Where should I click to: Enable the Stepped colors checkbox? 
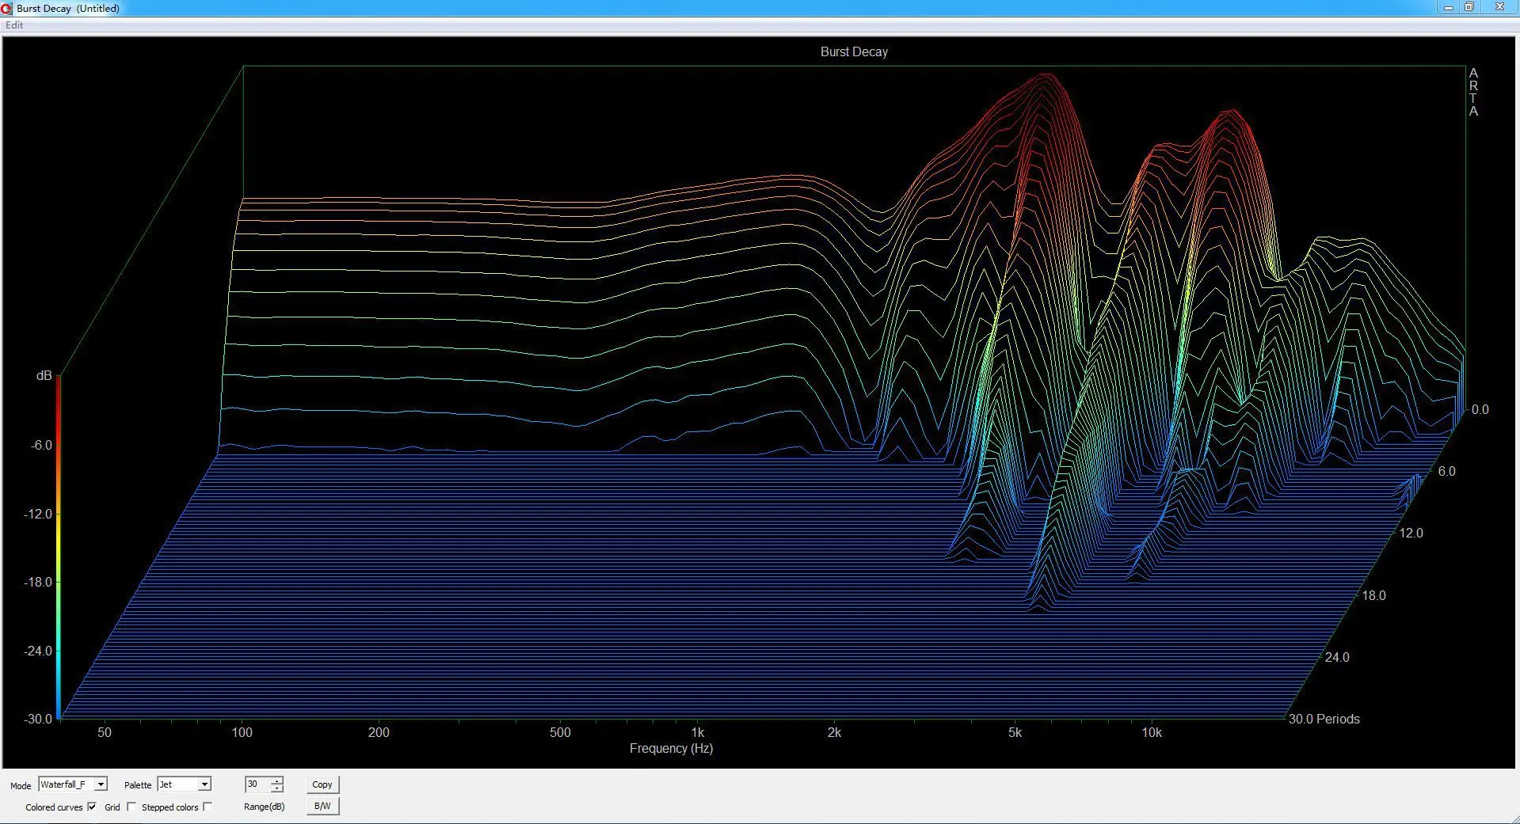coord(208,807)
